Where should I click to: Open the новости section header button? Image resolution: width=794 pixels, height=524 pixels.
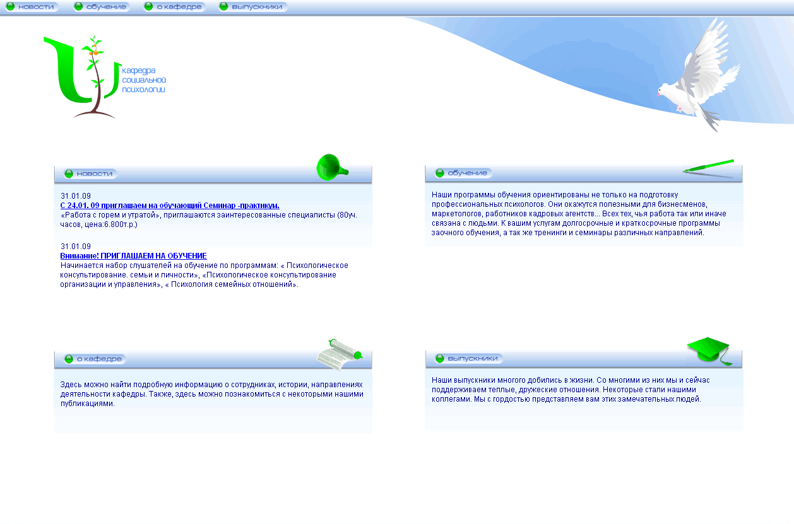[90, 174]
